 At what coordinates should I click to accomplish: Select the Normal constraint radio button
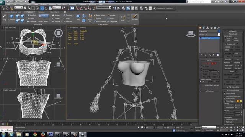click(x=233, y=41)
